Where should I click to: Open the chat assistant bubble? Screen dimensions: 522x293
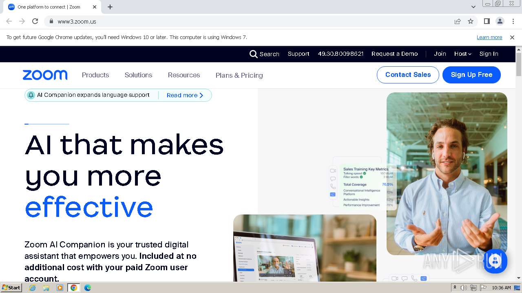[495, 261]
